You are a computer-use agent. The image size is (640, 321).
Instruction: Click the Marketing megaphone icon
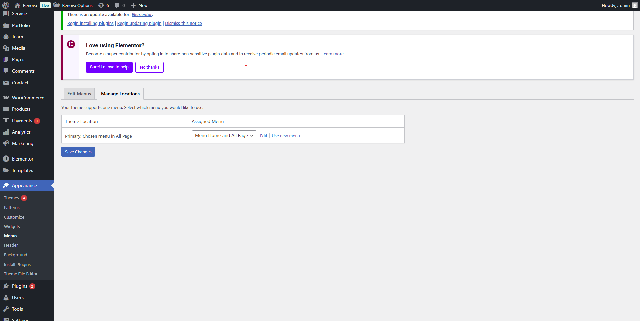click(x=6, y=143)
